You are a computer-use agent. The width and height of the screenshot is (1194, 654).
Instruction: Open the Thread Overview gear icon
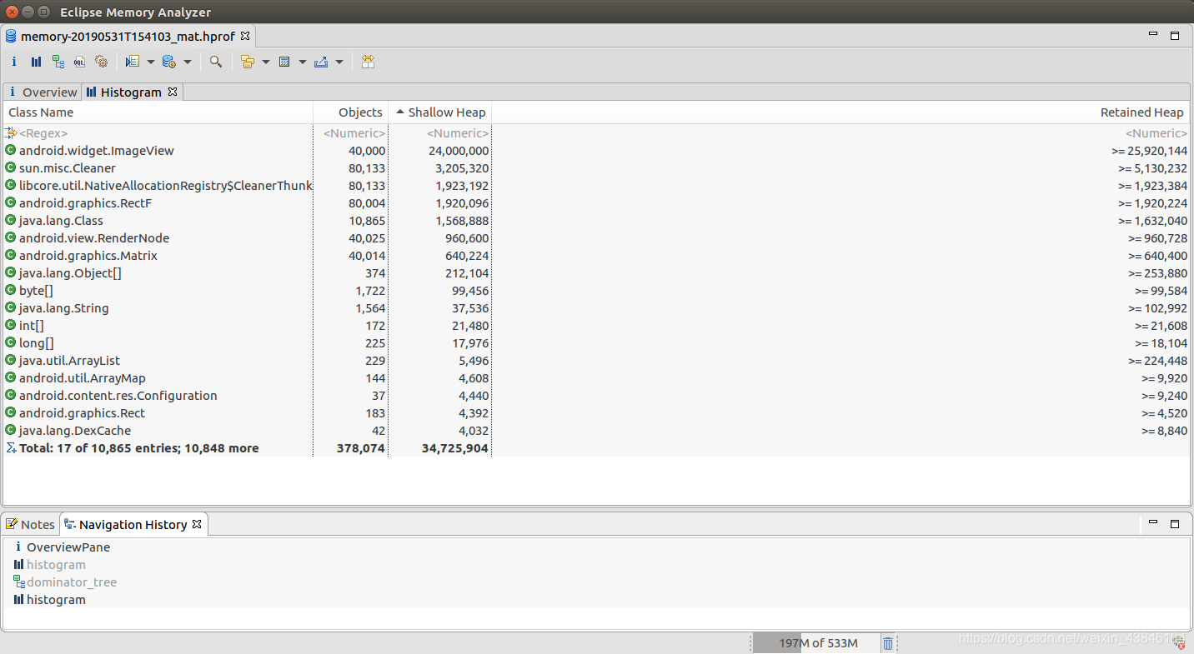(102, 62)
